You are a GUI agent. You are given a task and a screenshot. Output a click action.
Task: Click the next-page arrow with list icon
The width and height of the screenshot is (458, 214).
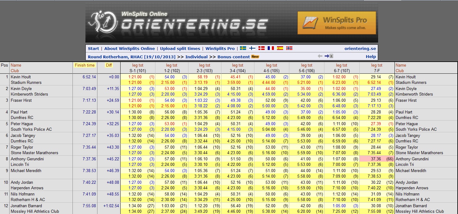pos(329,56)
